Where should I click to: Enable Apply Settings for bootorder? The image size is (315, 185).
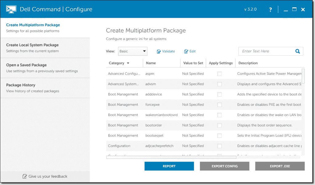219,125
